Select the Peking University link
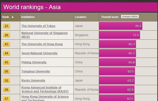158x101 pixels. pos(34,62)
